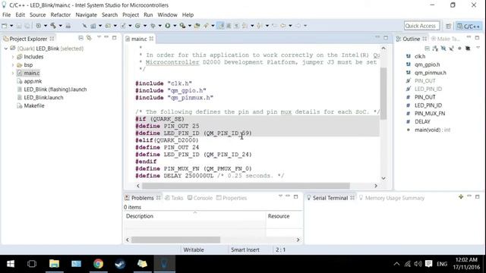Click the Open Perspective icon
Image resolution: width=486 pixels, height=273 pixels.
pyautogui.click(x=448, y=26)
